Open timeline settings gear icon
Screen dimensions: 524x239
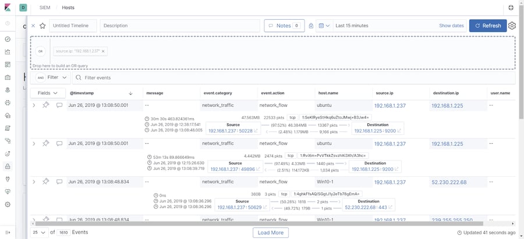tap(512, 26)
